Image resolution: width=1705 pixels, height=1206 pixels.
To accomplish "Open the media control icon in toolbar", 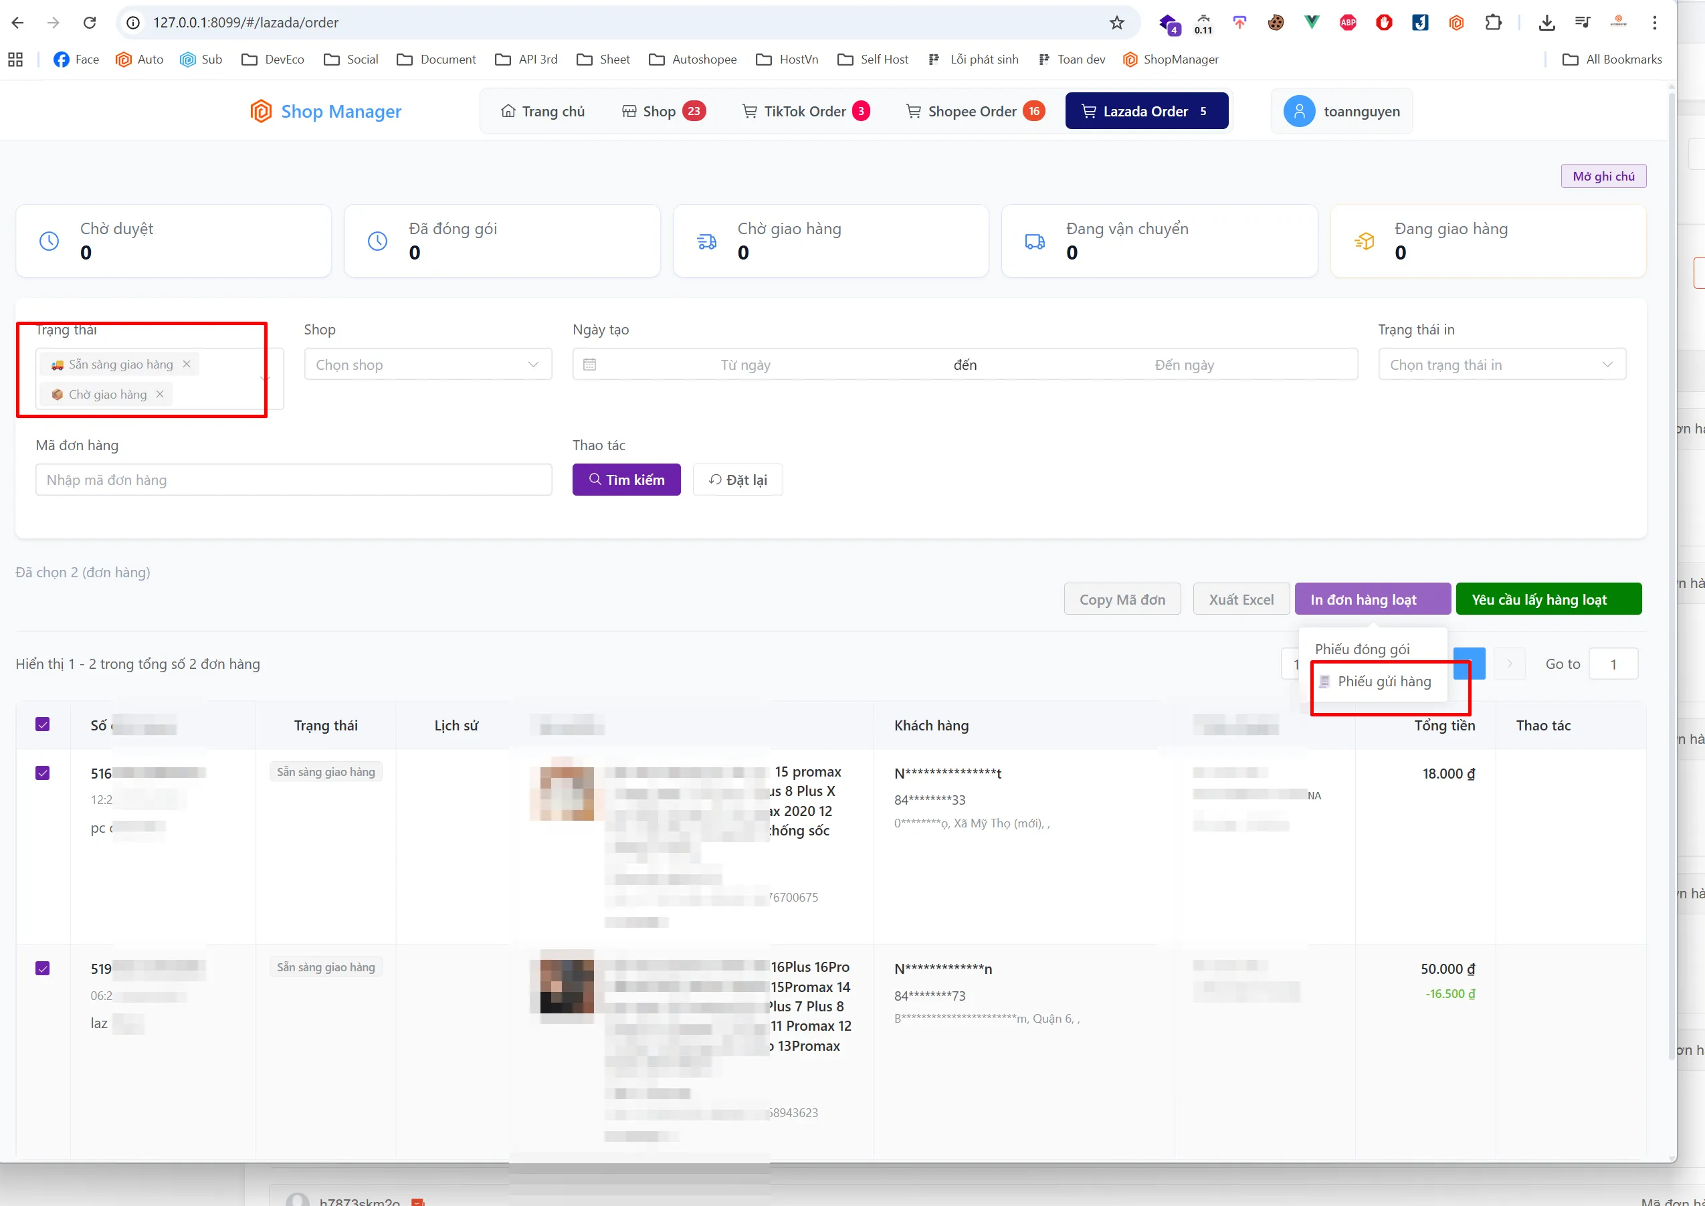I will pyautogui.click(x=1583, y=22).
